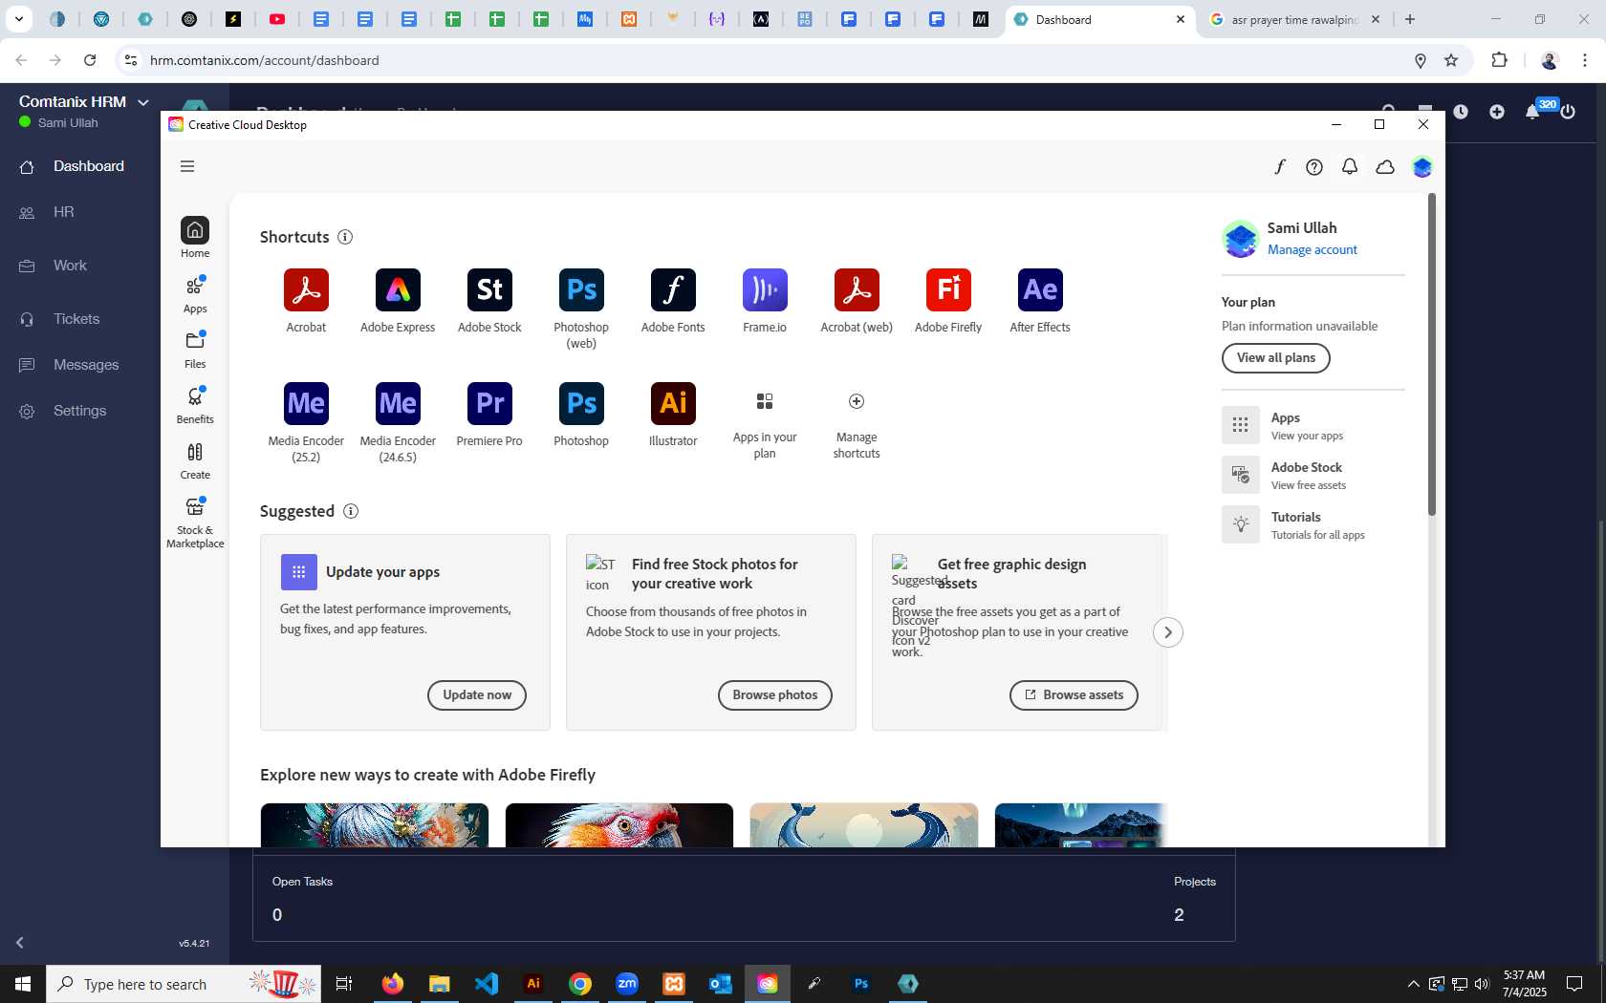Collapse the HRM sidebar arrow
This screenshot has width=1606, height=1003.
20,943
